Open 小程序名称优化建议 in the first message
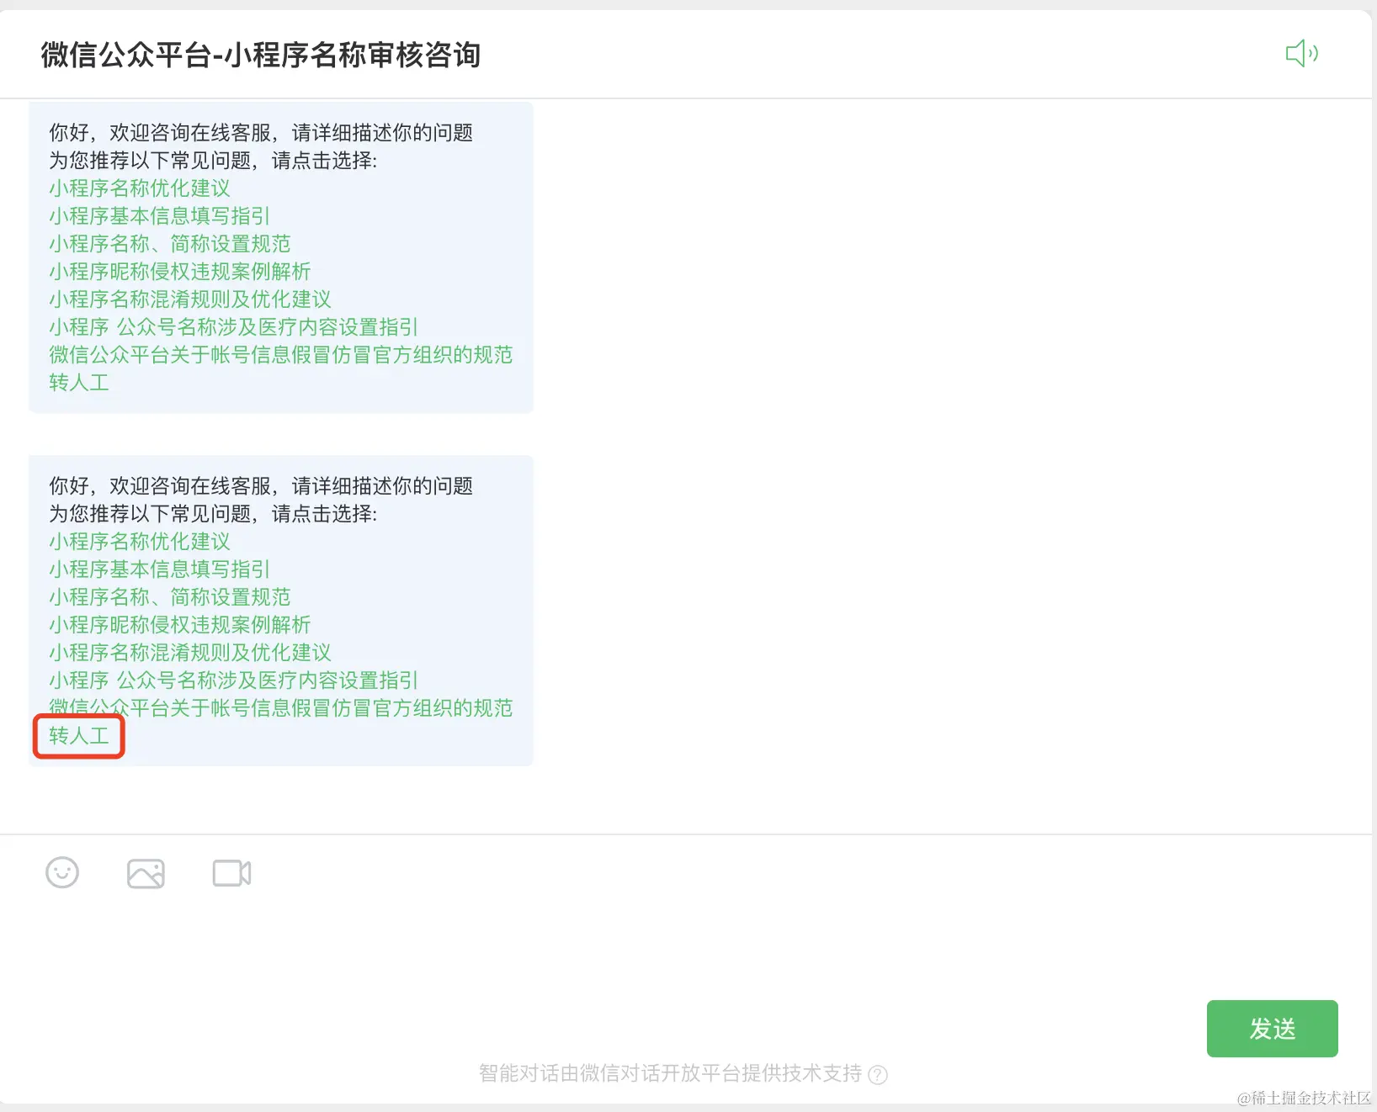 140,188
